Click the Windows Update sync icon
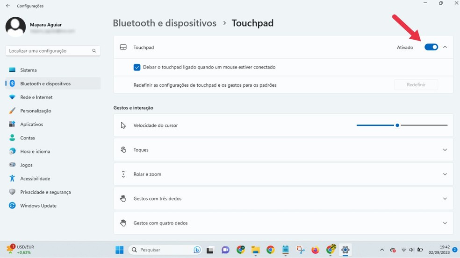Image resolution: width=460 pixels, height=258 pixels. click(x=12, y=206)
